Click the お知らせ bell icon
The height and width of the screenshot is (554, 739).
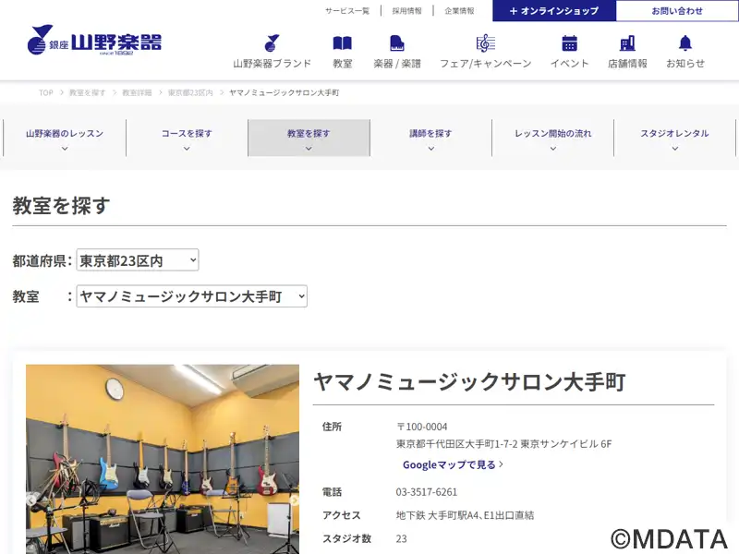point(684,42)
